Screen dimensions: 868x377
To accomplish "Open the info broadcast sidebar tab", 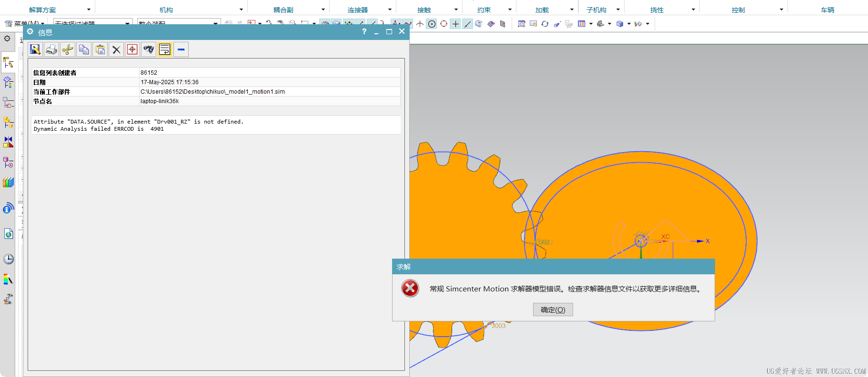I will pyautogui.click(x=8, y=208).
